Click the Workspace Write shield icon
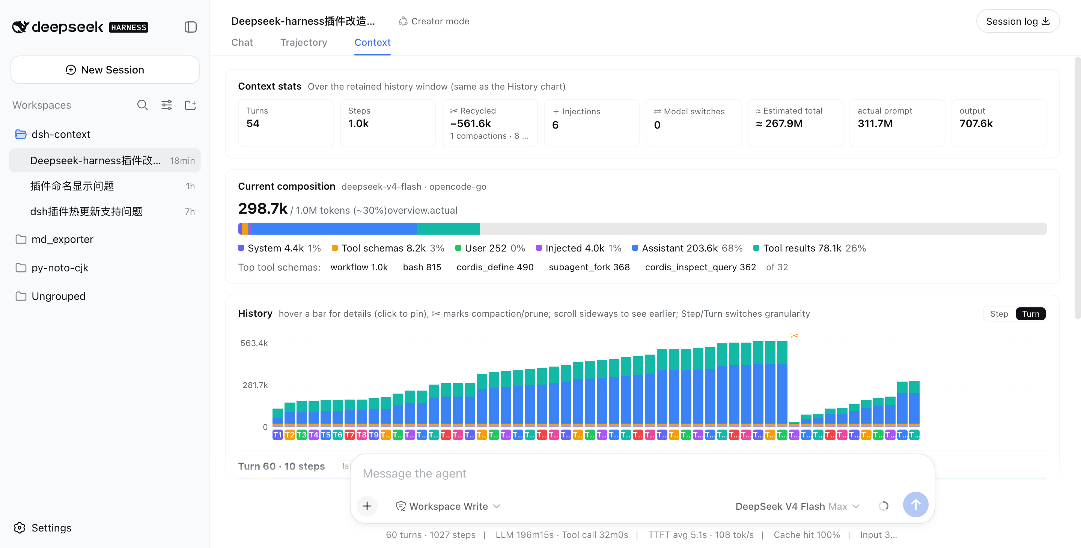This screenshot has height=548, width=1081. click(401, 506)
